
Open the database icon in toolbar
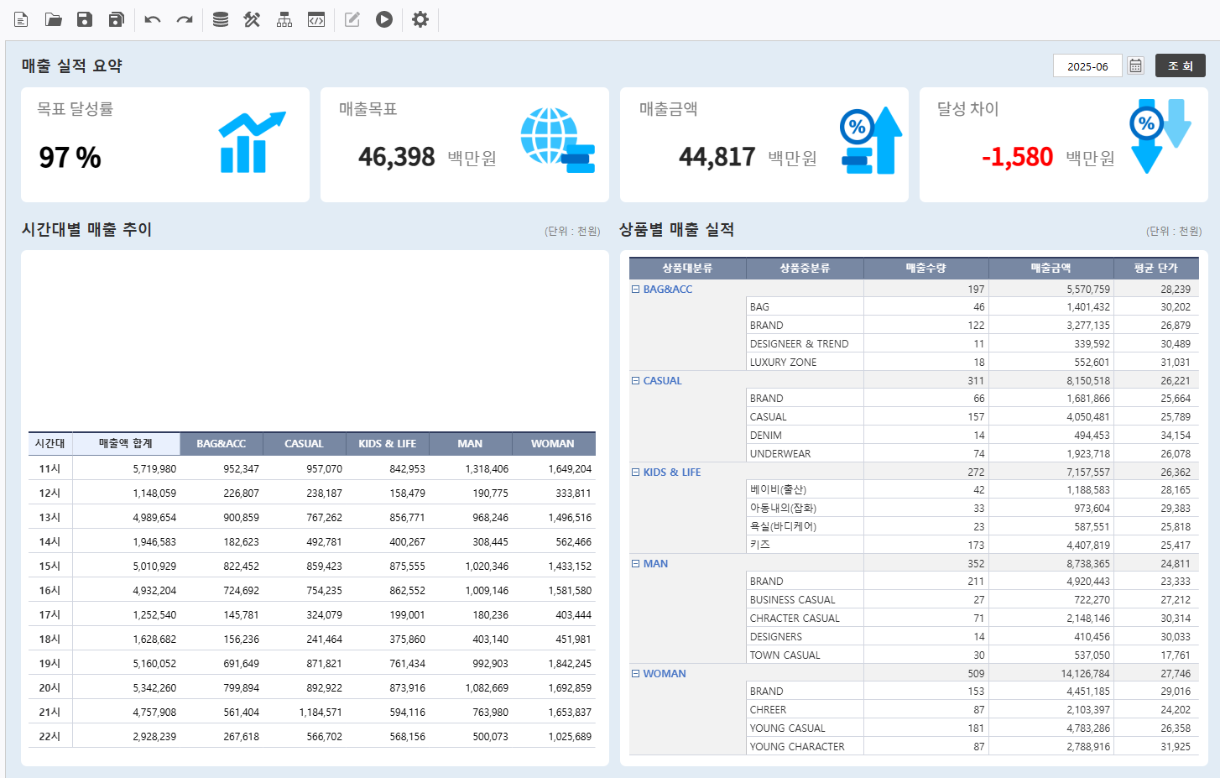221,19
